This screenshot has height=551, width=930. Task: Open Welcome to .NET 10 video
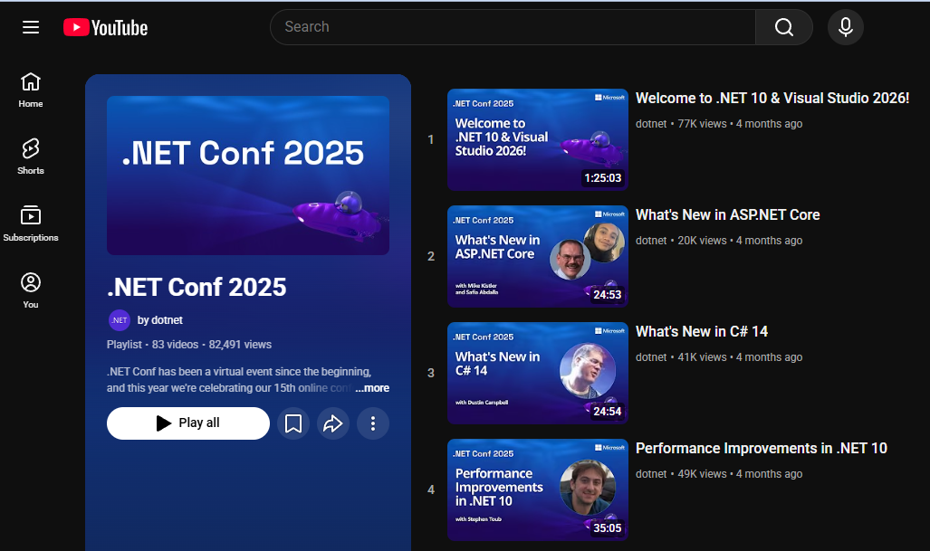click(x=772, y=98)
